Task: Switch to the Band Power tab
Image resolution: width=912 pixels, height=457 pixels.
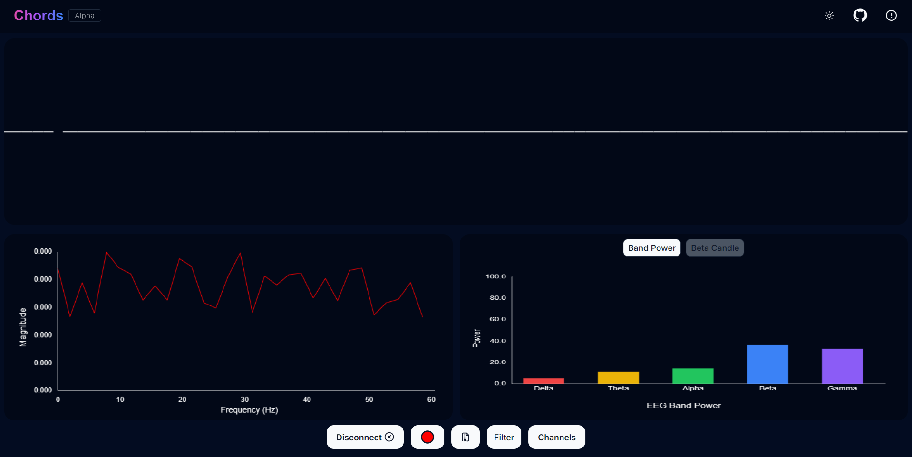Action: pos(651,248)
